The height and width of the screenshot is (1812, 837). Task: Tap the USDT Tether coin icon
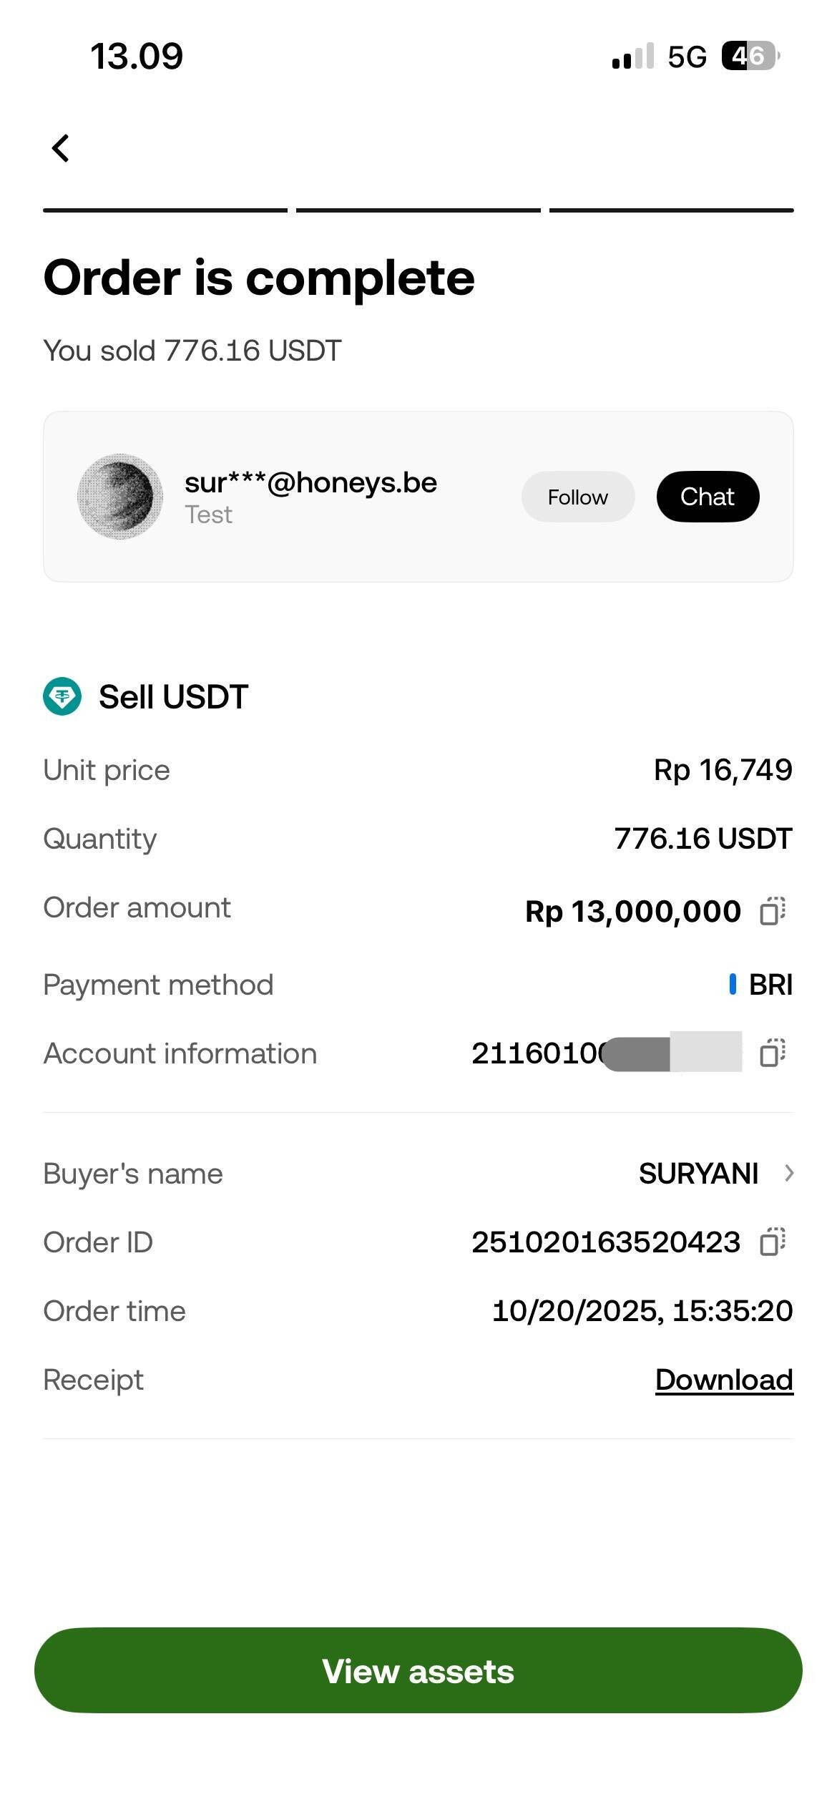(62, 696)
